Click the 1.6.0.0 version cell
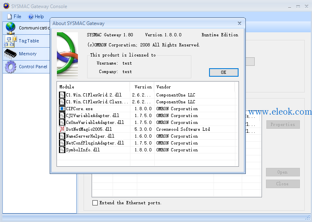 [x=143, y=136]
